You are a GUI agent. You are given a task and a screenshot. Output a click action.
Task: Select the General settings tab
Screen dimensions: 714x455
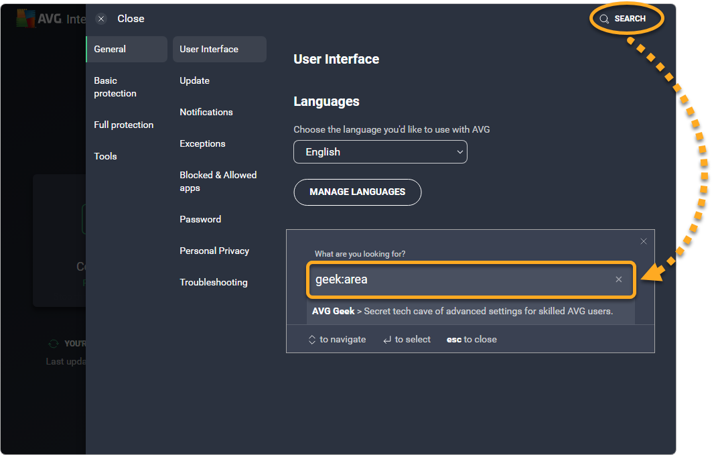coord(126,49)
